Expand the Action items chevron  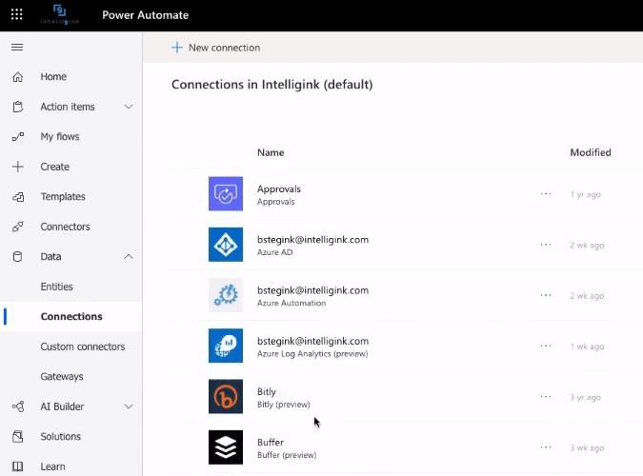129,107
